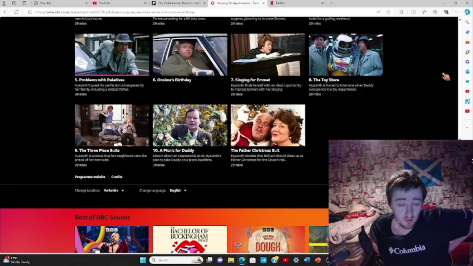Reload the page with the refresh icon
This screenshot has width=473, height=266.
(16, 12)
